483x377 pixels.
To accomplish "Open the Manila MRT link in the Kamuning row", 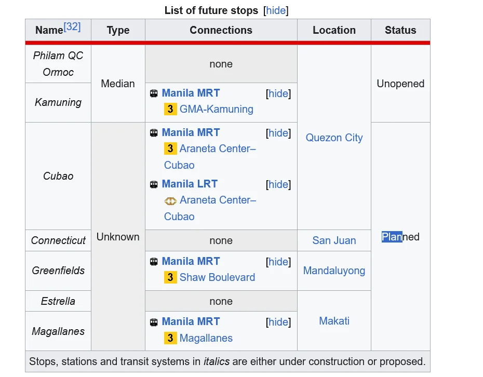I will pos(191,93).
